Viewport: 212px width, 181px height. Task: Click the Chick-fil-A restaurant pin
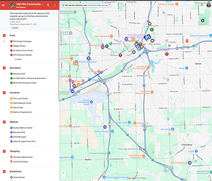click(x=99, y=71)
